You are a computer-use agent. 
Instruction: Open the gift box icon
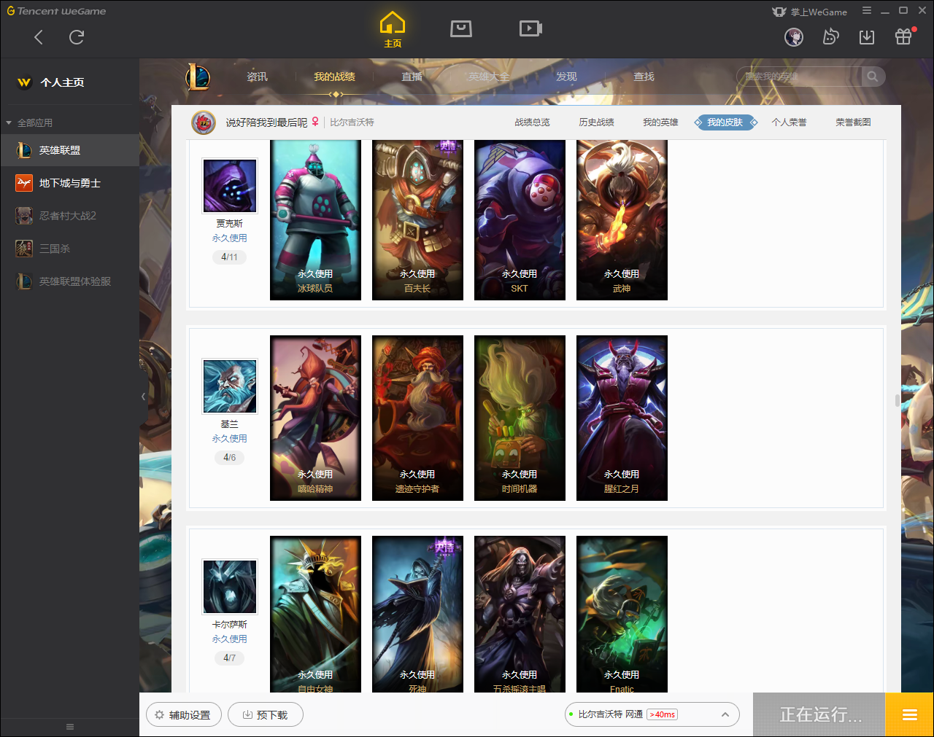tap(903, 36)
